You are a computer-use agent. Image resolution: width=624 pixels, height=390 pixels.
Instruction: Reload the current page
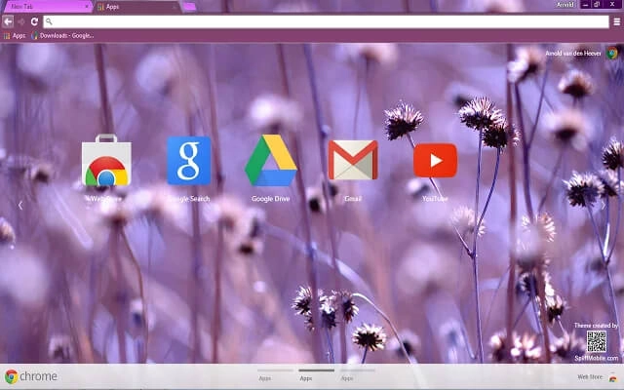point(34,21)
